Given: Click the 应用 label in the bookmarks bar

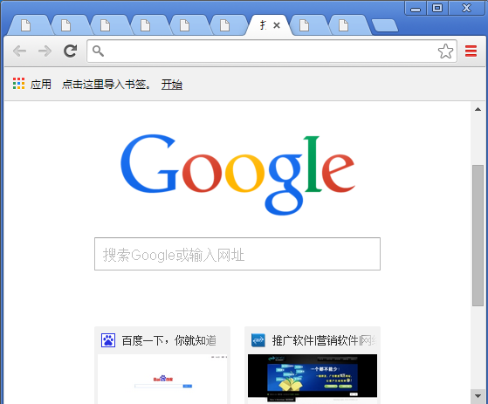Looking at the screenshot, I should point(41,85).
